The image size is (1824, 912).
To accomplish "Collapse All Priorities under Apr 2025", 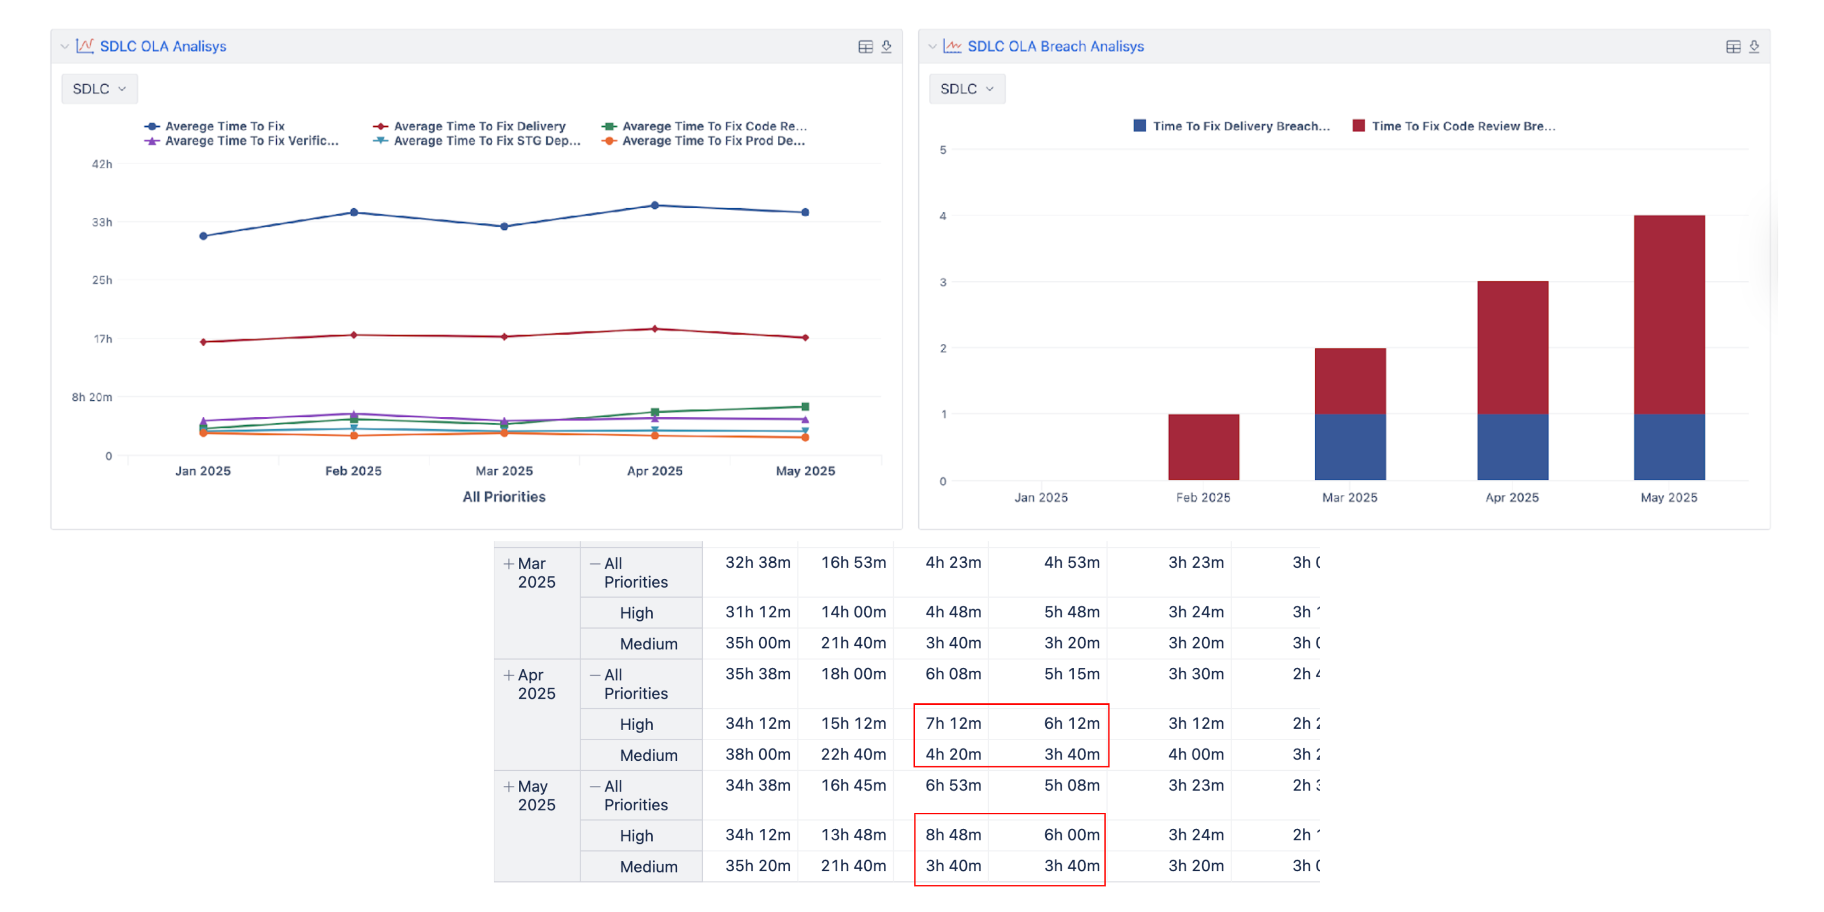I will 595,676.
